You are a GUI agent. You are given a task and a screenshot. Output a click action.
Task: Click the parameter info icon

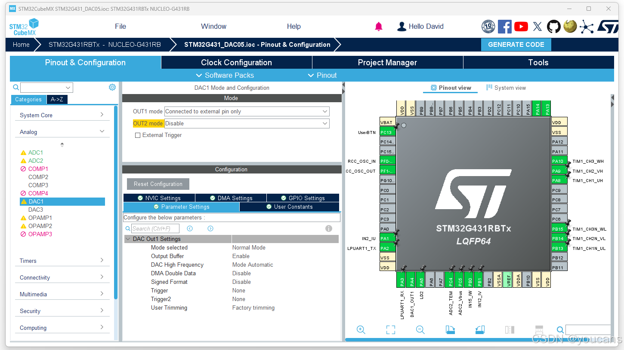[x=329, y=228]
